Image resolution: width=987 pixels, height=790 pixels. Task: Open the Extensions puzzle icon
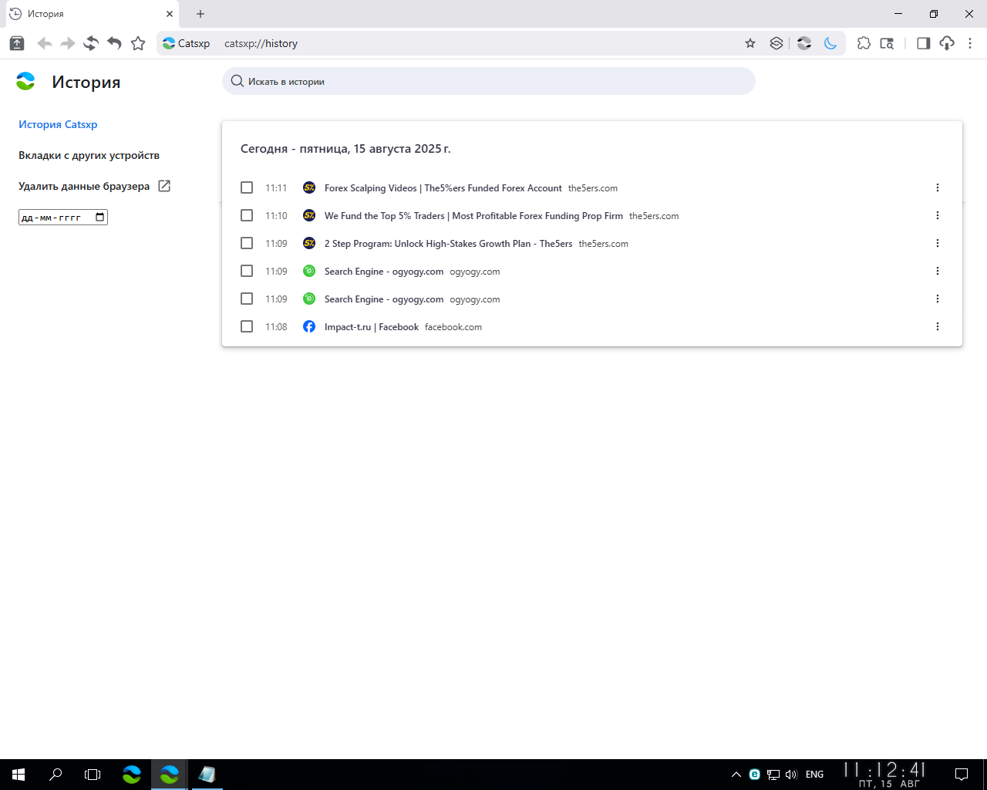pyautogui.click(x=864, y=43)
